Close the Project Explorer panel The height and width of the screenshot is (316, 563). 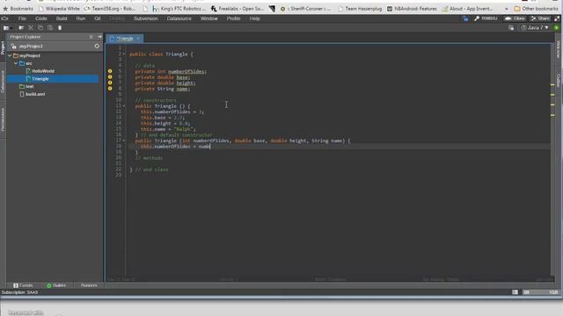point(91,37)
